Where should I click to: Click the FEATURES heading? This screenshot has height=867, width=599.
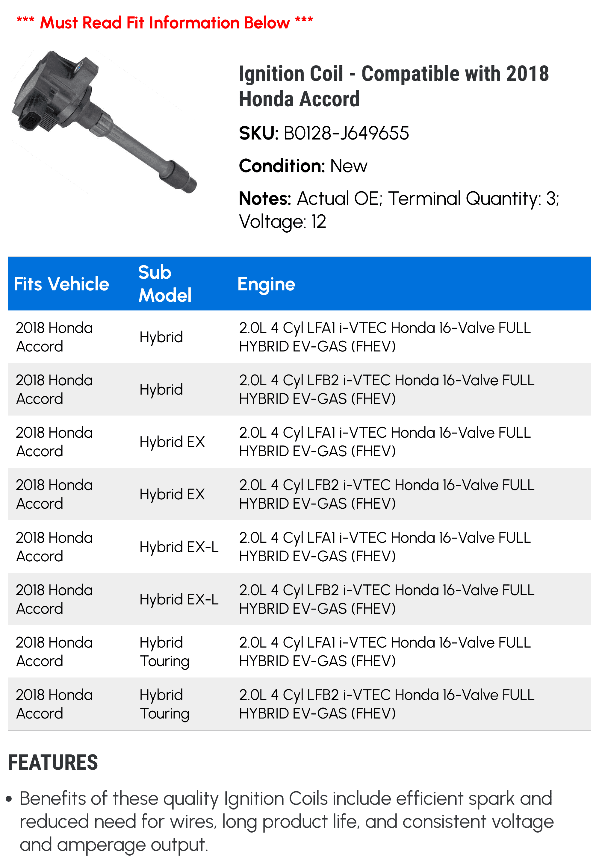[53, 763]
